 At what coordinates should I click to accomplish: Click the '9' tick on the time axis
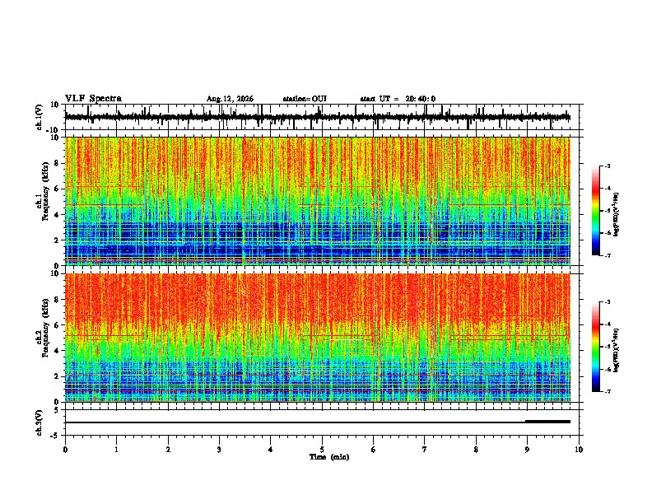tap(527, 450)
